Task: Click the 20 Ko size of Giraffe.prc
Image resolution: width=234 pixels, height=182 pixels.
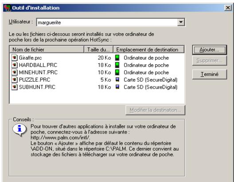Action: point(104,58)
